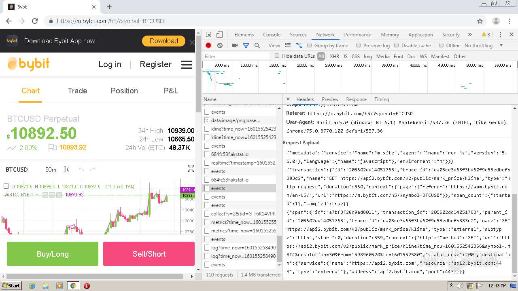Click the Sell/Short button

(149, 254)
